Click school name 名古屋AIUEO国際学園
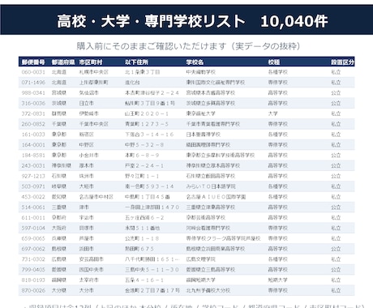This screenshot has width=373, height=308. click(x=216, y=197)
